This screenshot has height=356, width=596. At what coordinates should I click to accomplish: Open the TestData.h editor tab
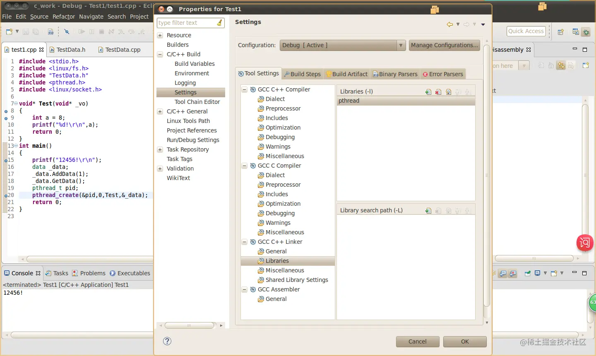pos(67,50)
